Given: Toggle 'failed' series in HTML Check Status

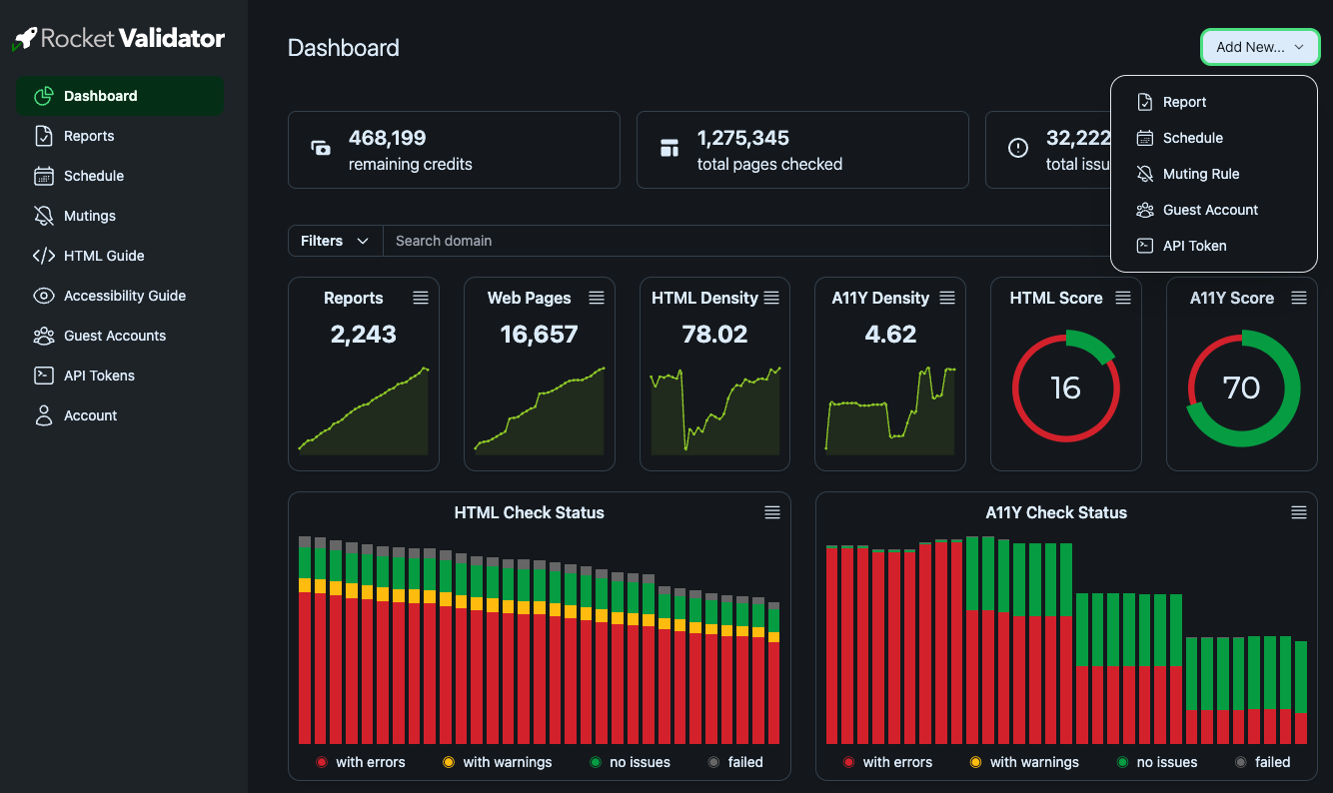Looking at the screenshot, I should pos(734,762).
